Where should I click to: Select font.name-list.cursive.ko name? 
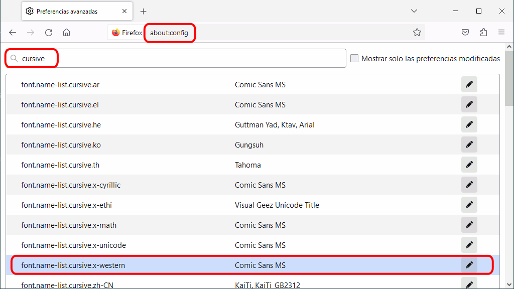click(x=61, y=144)
